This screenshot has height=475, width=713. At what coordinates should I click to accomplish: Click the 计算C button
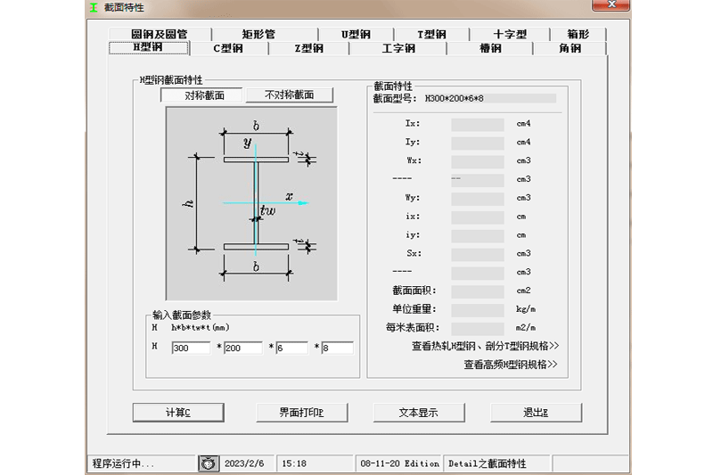[x=178, y=413]
